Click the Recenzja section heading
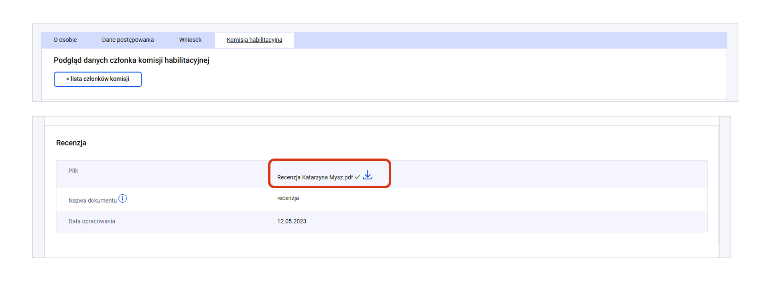 point(71,143)
